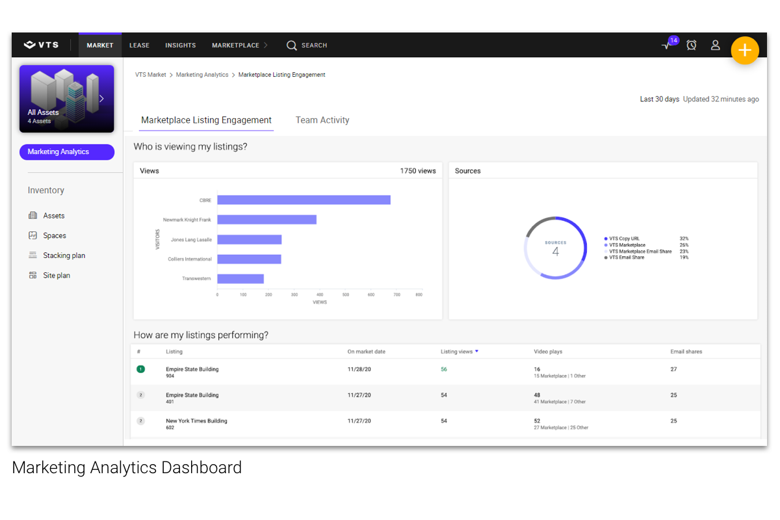This screenshot has height=520, width=780.
Task: Open the user profile icon
Action: click(x=716, y=45)
